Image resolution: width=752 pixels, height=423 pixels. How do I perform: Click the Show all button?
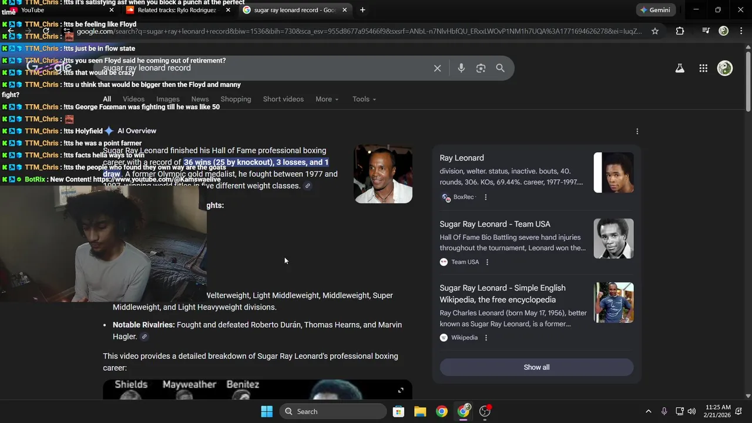536,367
